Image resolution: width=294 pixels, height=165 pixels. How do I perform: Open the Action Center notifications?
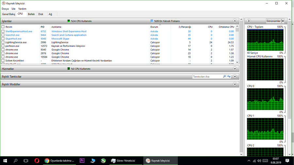[287, 160]
